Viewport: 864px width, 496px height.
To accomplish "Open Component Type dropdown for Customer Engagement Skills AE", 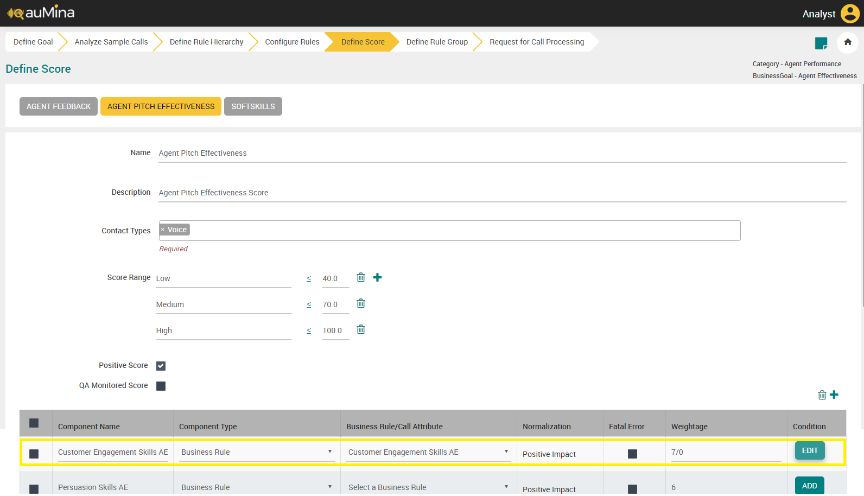I will coord(257,452).
